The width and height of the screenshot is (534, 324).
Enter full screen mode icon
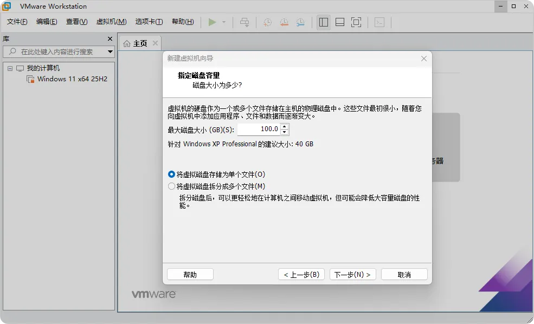(356, 22)
